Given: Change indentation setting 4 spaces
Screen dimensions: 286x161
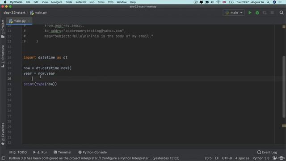Looking at the screenshot, I should point(242,158).
